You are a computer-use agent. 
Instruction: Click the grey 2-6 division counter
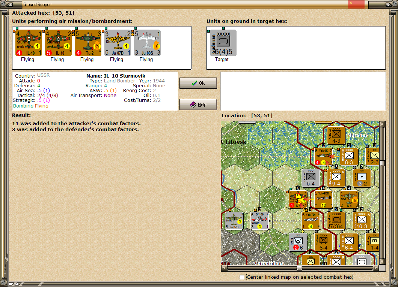[298, 242]
